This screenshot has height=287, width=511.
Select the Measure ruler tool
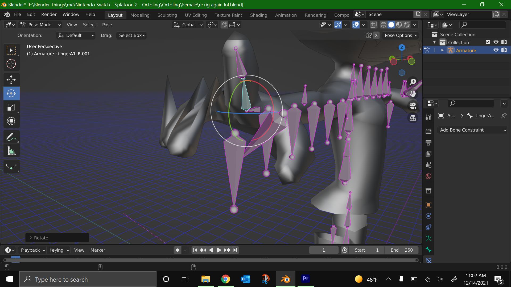point(11,151)
